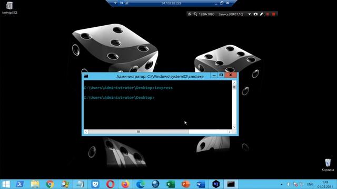This screenshot has width=337, height=189.
Task: Switch to the cmd.exe taskbar button
Action: click(231, 184)
